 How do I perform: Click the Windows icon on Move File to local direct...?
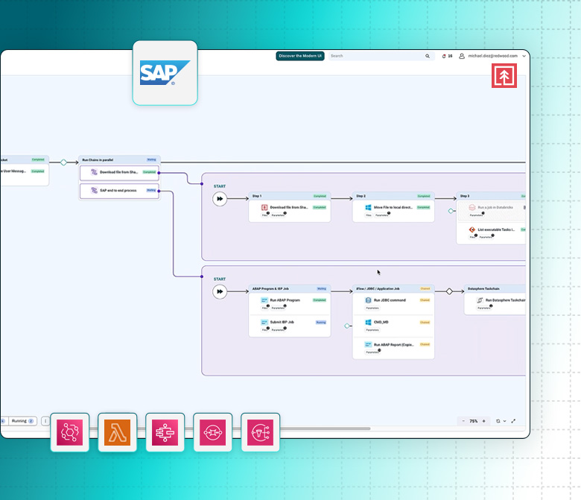click(368, 207)
